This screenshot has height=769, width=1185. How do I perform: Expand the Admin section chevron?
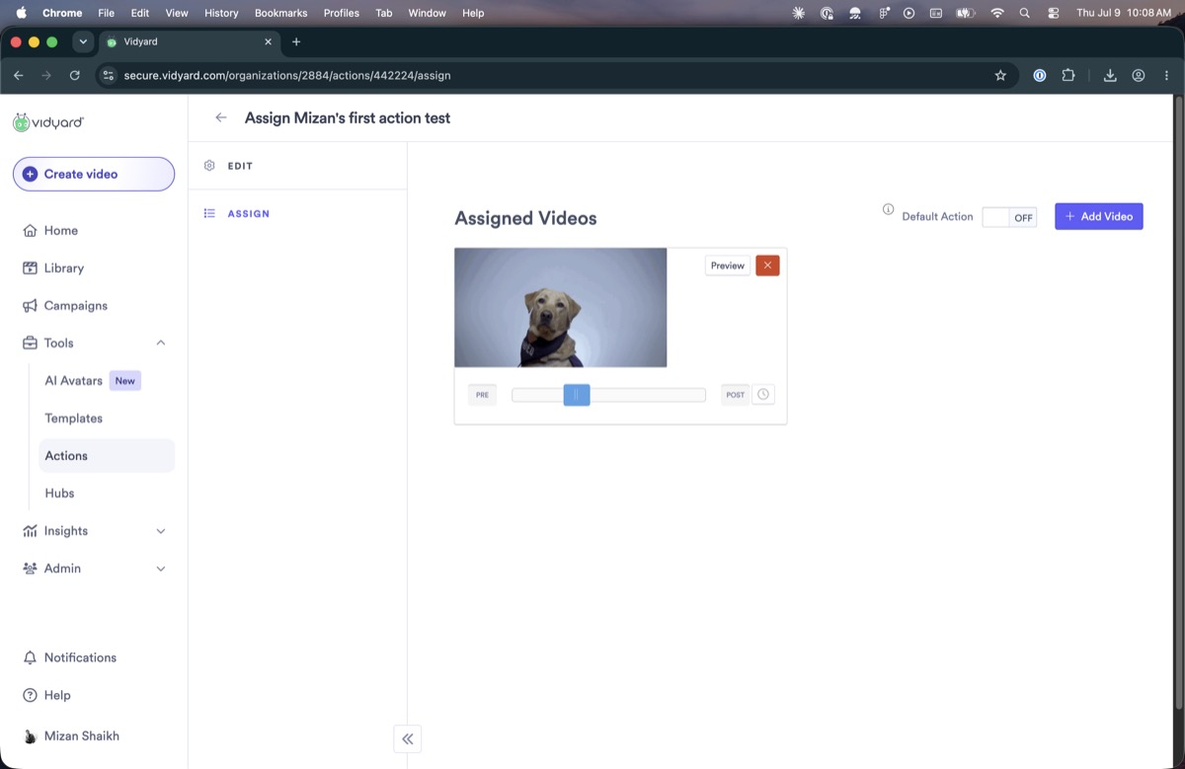(161, 569)
